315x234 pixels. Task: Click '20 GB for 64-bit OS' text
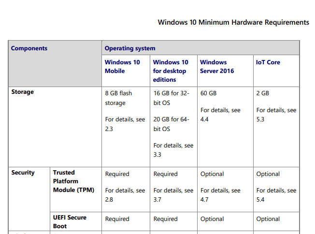pos(172,124)
